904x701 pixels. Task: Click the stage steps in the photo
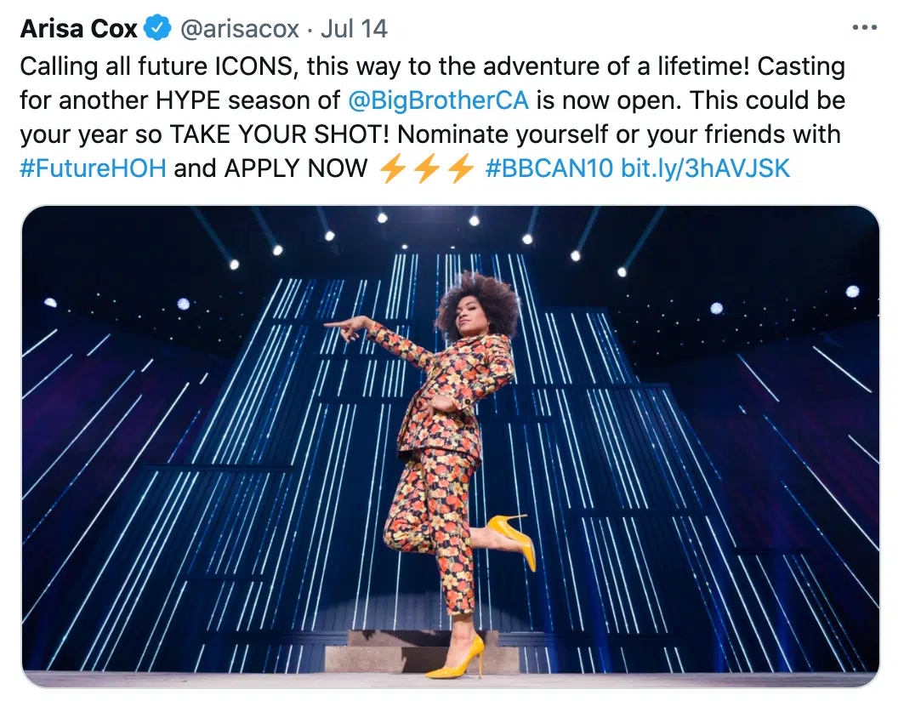pyautogui.click(x=421, y=651)
